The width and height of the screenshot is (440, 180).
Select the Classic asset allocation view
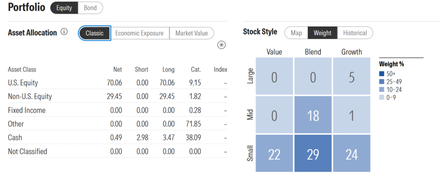point(95,33)
